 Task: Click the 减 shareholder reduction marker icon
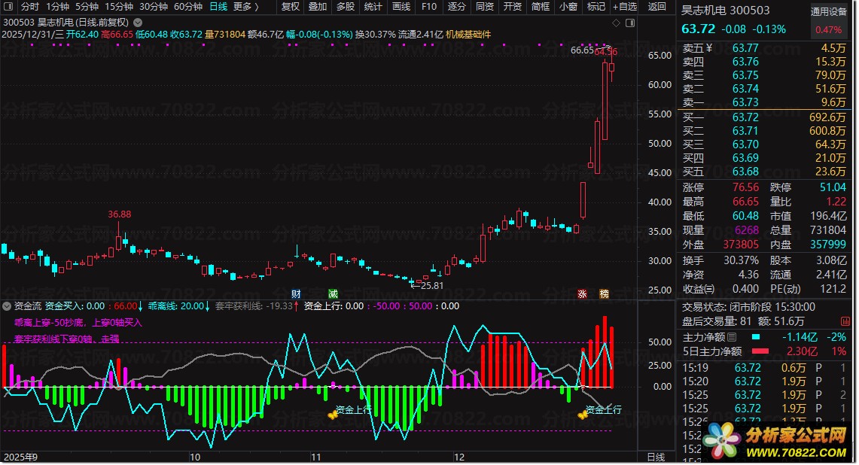coord(332,293)
